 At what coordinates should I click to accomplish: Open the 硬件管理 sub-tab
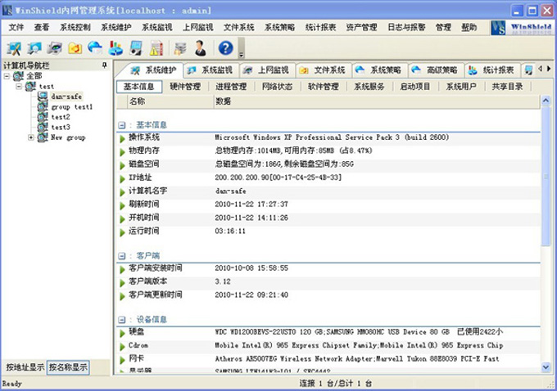point(185,87)
